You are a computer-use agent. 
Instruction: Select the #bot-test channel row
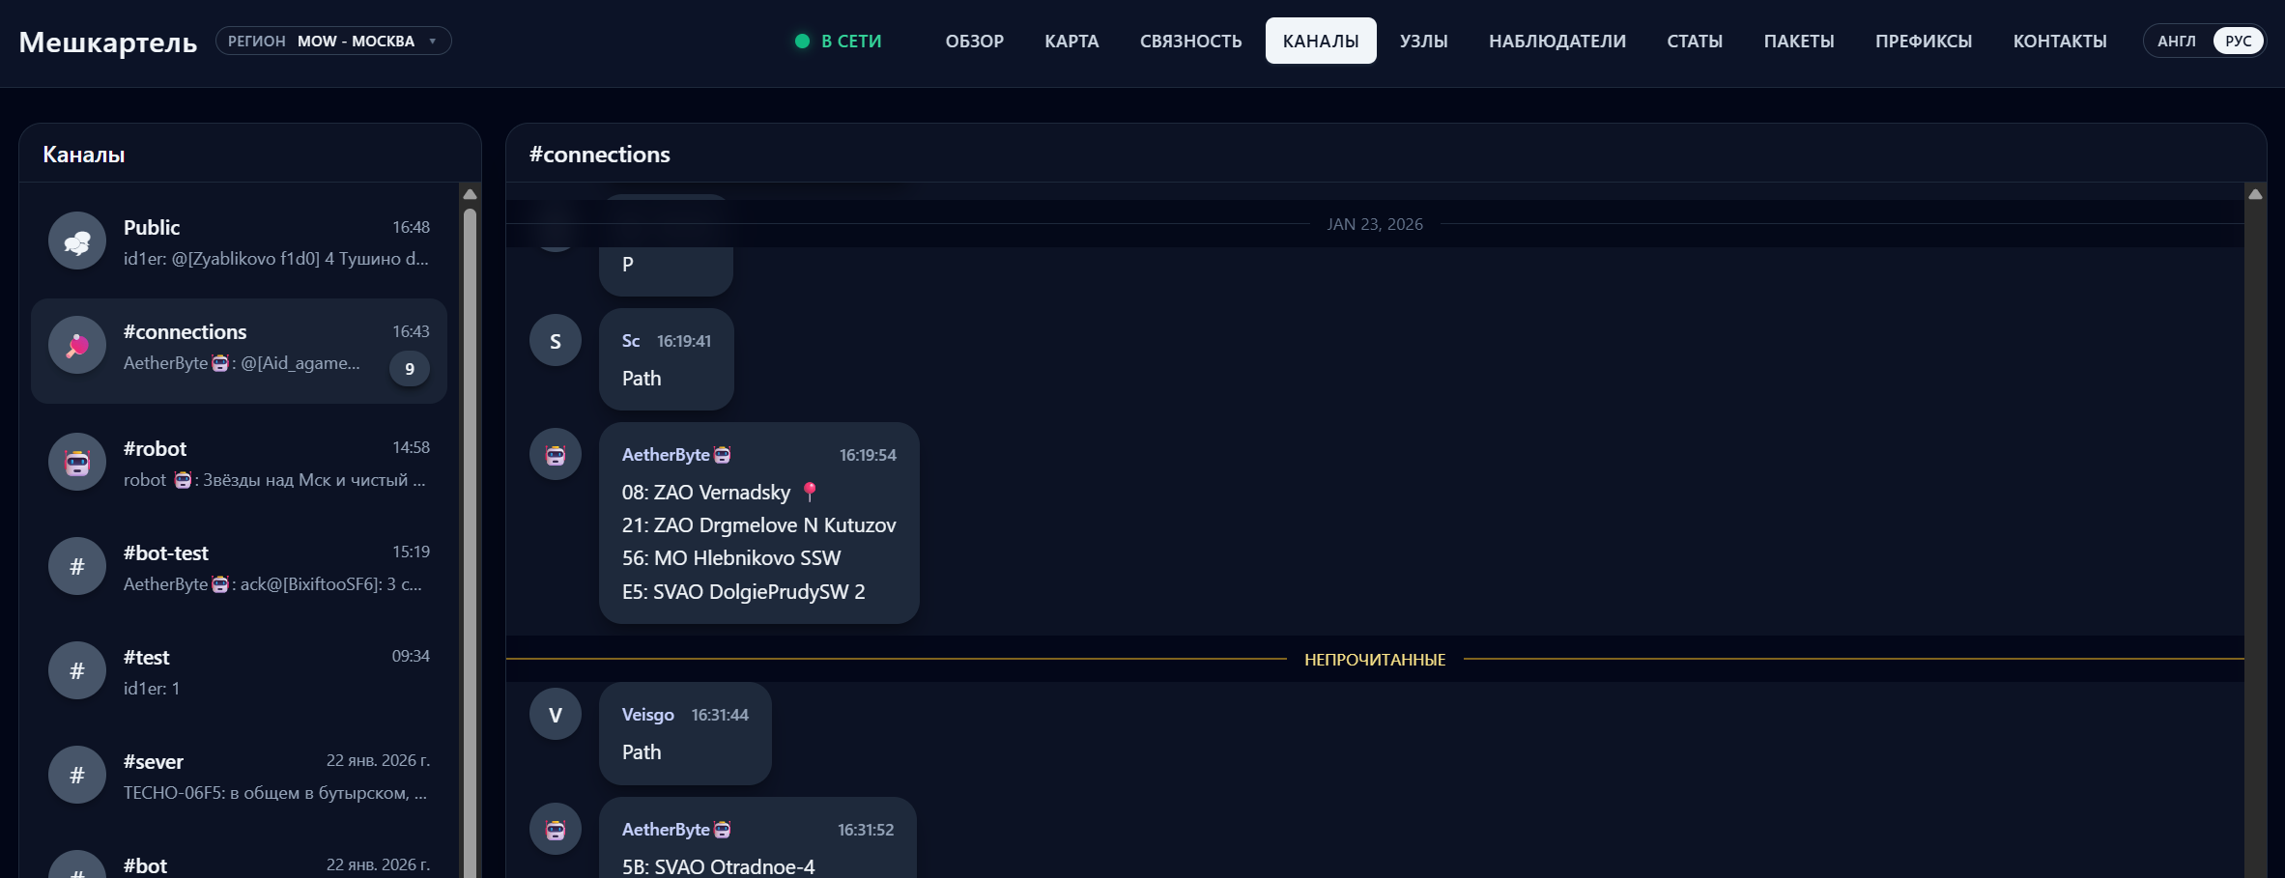click(239, 567)
